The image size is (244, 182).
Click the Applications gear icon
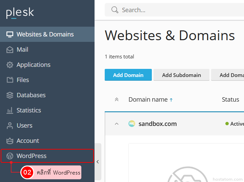click(x=10, y=65)
